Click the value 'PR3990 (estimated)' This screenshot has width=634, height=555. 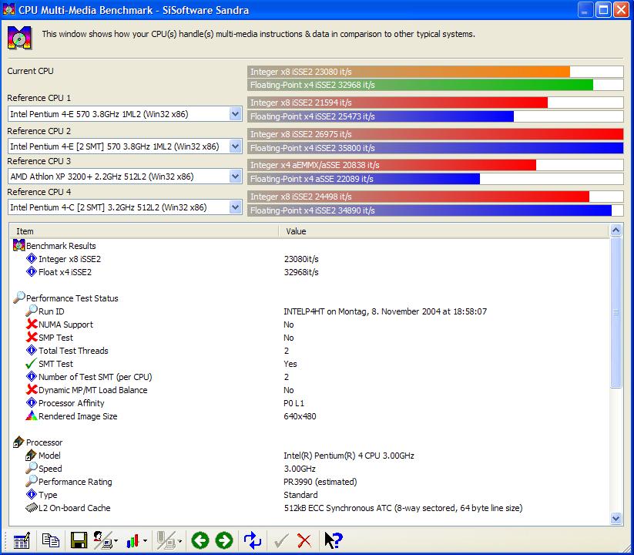[x=320, y=482]
